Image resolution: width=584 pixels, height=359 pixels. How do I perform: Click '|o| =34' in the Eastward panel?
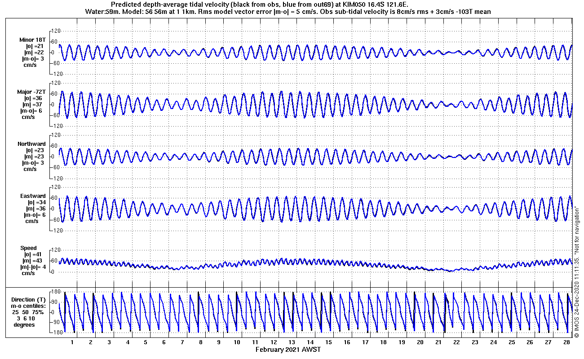36,202
